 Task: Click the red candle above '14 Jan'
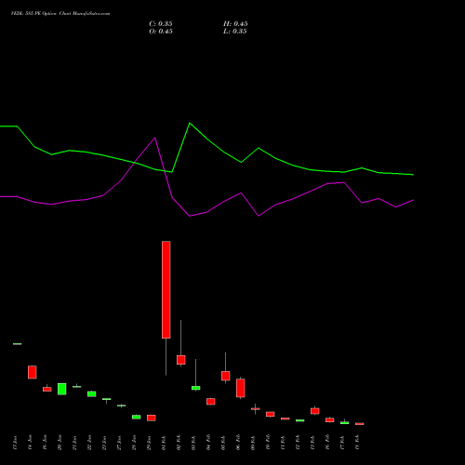33,372
